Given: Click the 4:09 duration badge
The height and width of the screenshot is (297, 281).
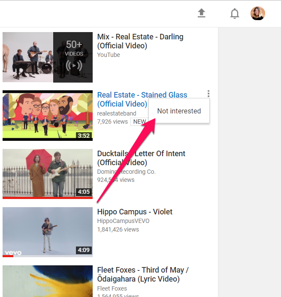Looking at the screenshot, I should (x=84, y=250).
